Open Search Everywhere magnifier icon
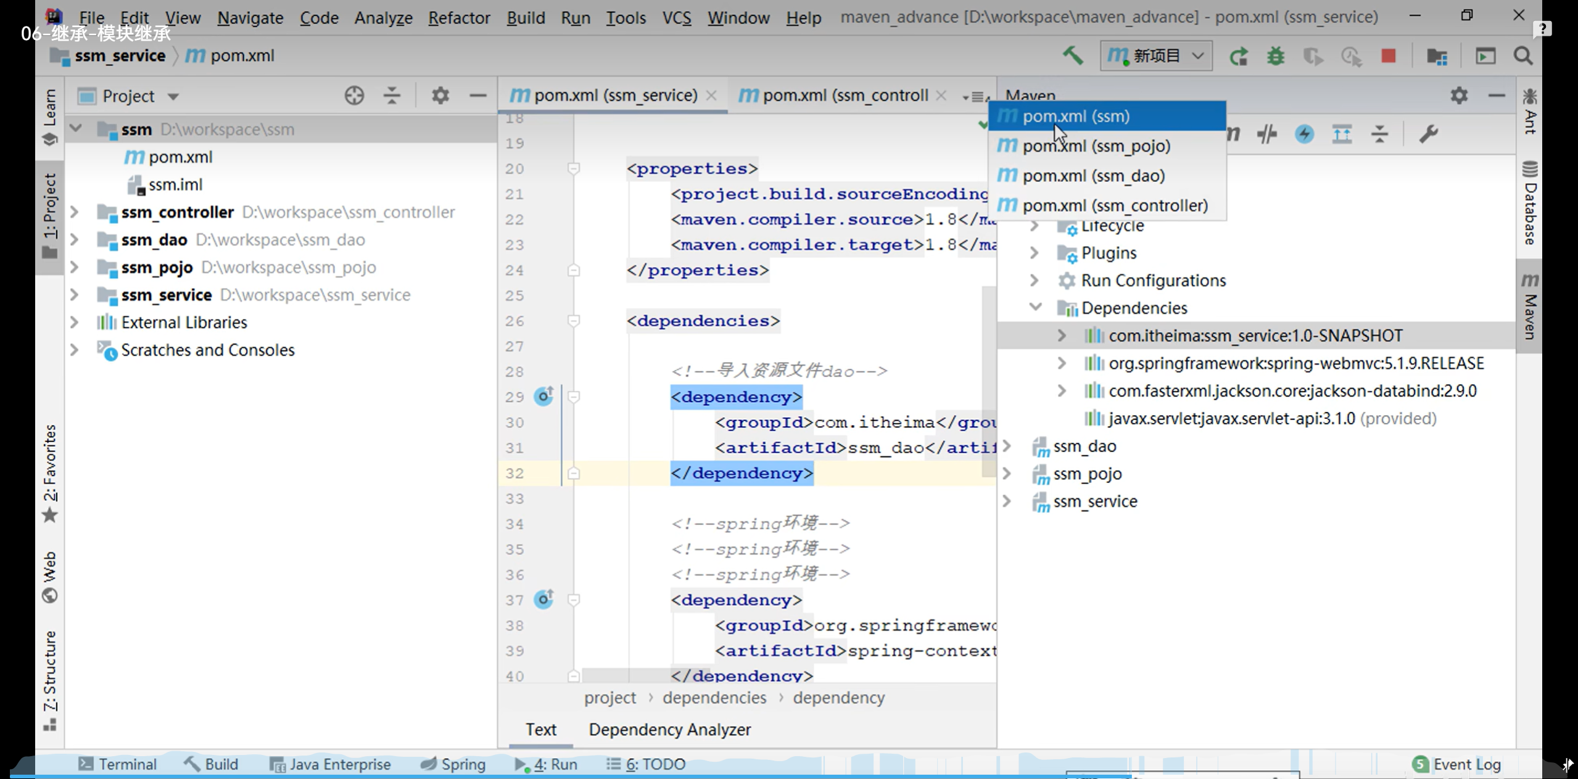This screenshot has height=779, width=1578. [1523, 57]
